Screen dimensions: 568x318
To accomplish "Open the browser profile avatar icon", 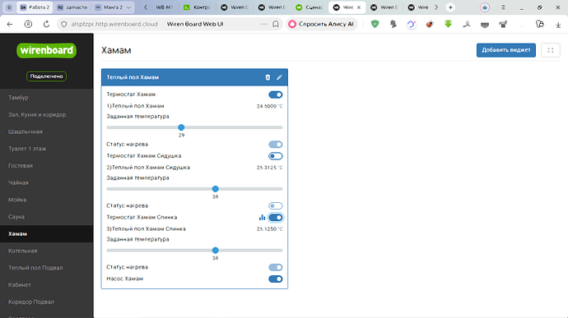I will [485, 7].
